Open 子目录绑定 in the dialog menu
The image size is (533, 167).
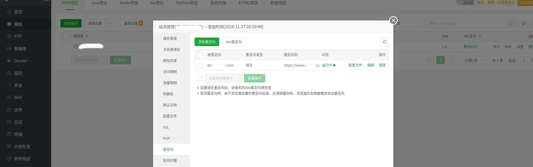coord(171,50)
